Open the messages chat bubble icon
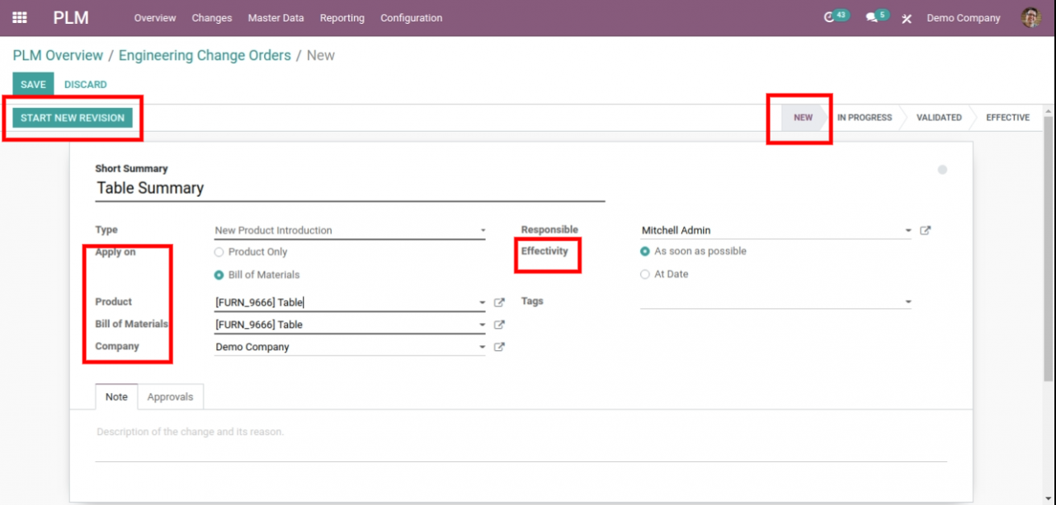1056x505 pixels. point(871,17)
